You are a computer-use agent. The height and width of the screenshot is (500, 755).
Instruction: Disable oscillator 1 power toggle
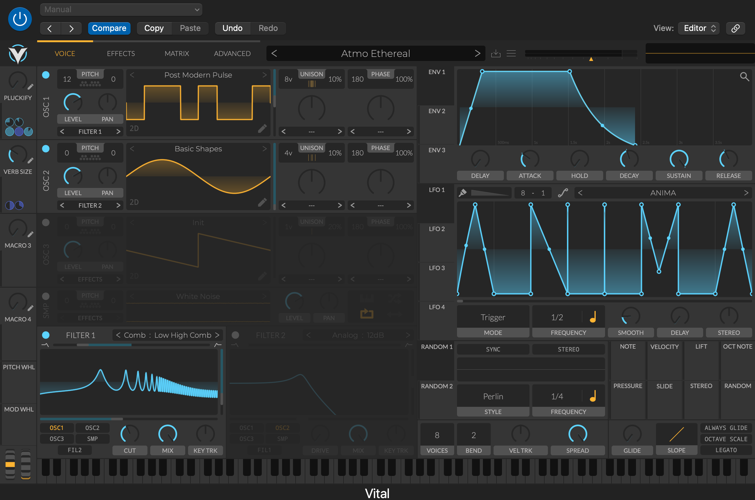point(46,75)
